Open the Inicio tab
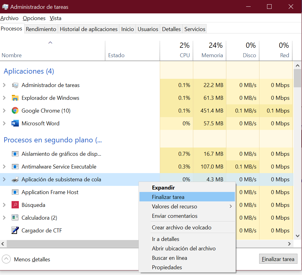This screenshot has width=302, height=275. pyautogui.click(x=128, y=29)
